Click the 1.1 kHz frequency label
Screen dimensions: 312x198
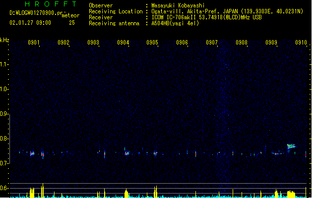coord(4,64)
